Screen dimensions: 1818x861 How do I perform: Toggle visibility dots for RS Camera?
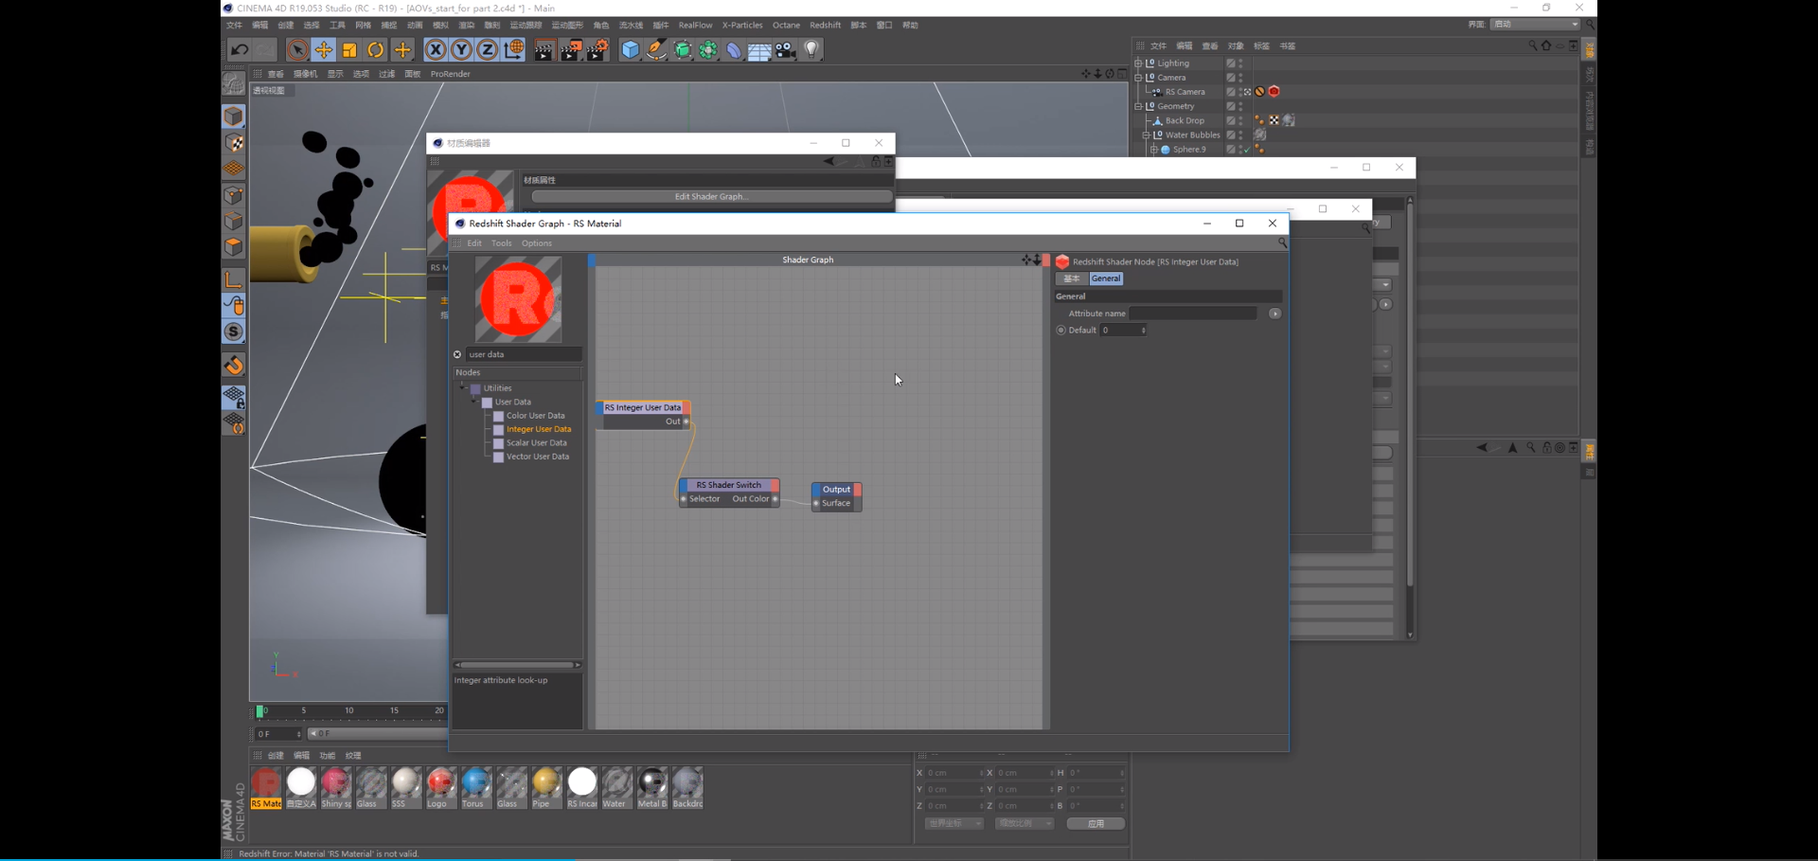click(1240, 92)
